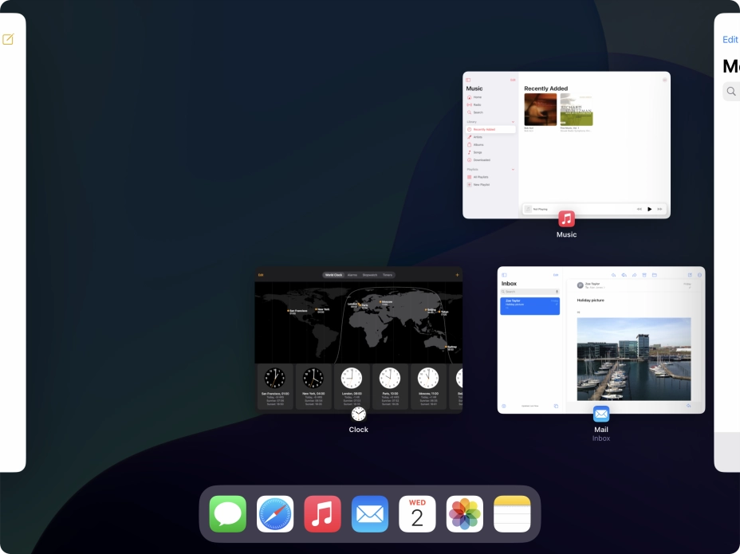This screenshot has height=554, width=740.
Task: Switch to the Alarms tab in Clock
Action: click(x=351, y=275)
